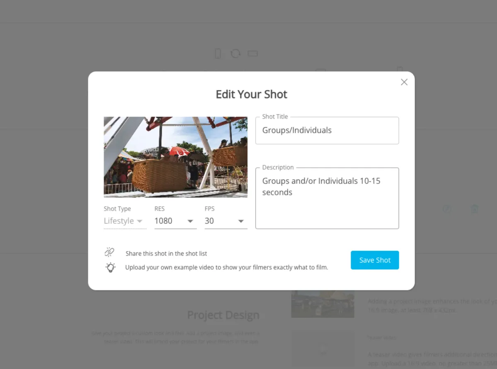
Task: Open the Shot Type dropdown showing Lifestyle
Action: [125, 221]
